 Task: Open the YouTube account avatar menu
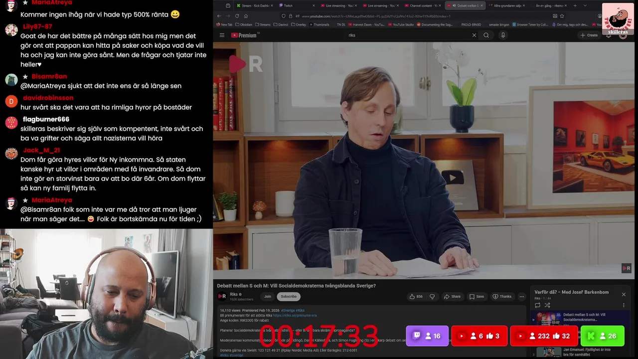623,35
